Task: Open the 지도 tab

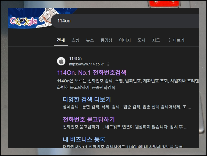Action: (156, 40)
